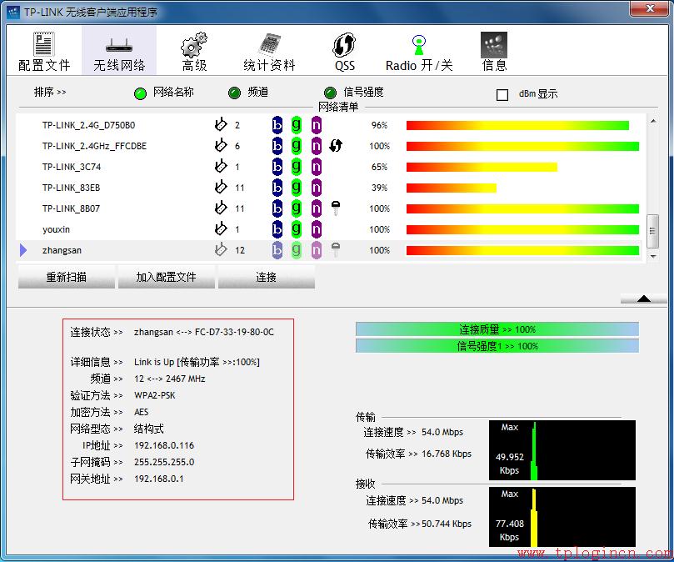Open the 统计资料 page
The height and width of the screenshot is (562, 674).
268,50
